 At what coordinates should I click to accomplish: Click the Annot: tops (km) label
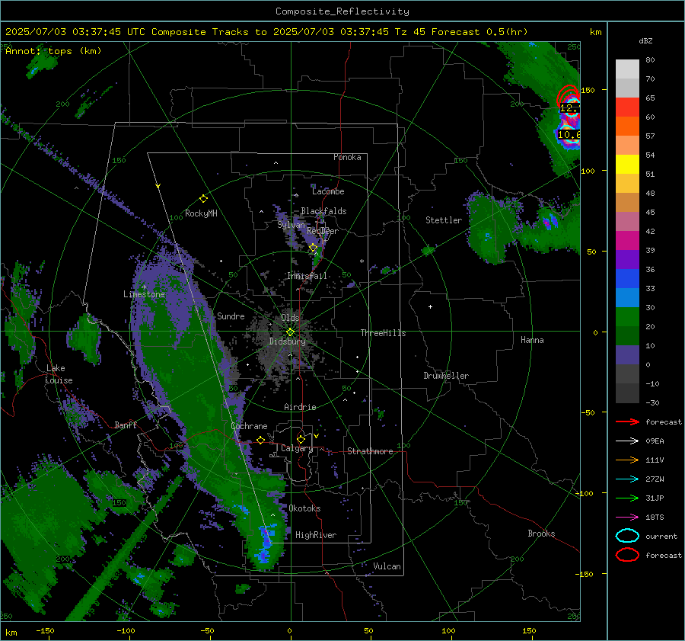(53, 51)
